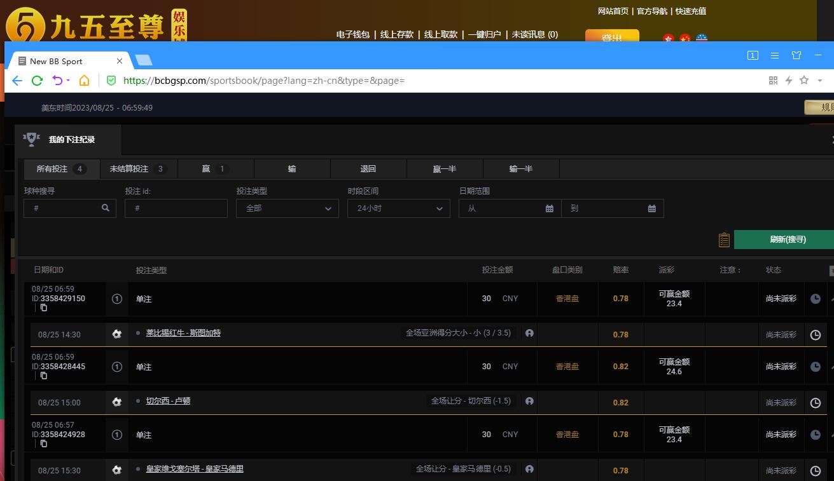The height and width of the screenshot is (481, 834).
Task: Click the search magnifier in 球种搜寻 field
Action: coord(106,208)
